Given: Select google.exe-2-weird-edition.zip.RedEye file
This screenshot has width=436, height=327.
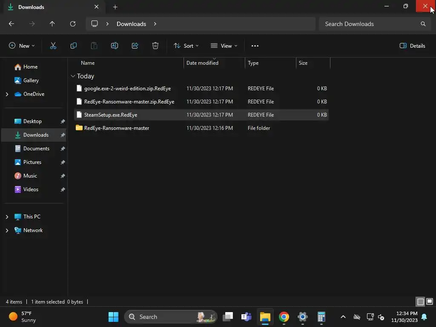Looking at the screenshot, I should [x=201, y=89].
